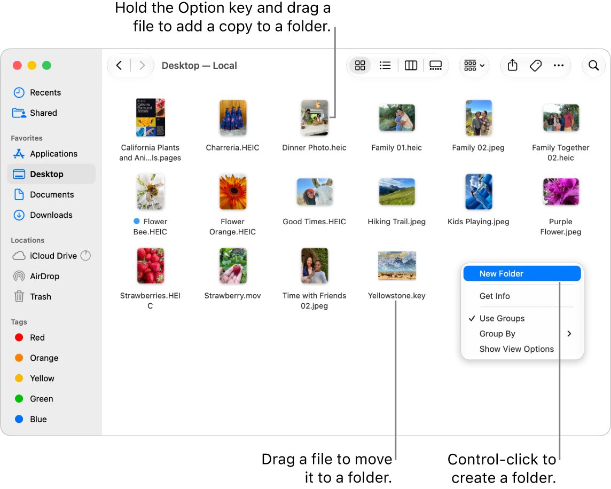Select the Orange tag

pos(51,358)
